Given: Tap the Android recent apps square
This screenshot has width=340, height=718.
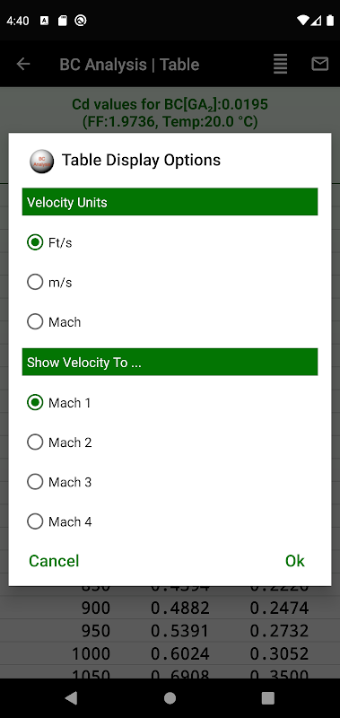Looking at the screenshot, I should click(x=267, y=697).
